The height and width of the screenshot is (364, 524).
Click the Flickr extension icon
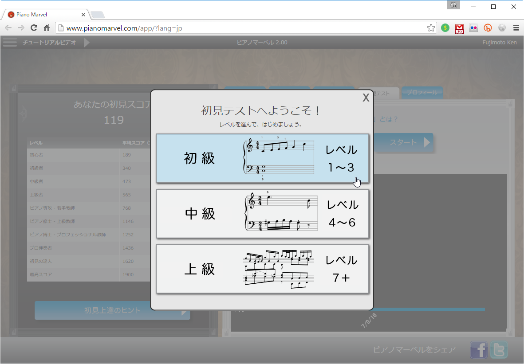(x=473, y=28)
